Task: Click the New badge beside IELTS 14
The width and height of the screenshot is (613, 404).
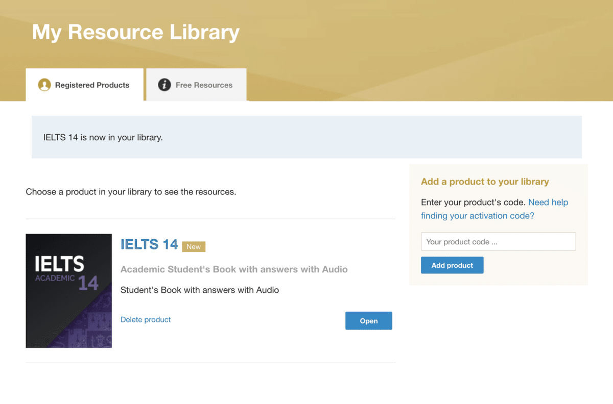Action: pyautogui.click(x=194, y=246)
